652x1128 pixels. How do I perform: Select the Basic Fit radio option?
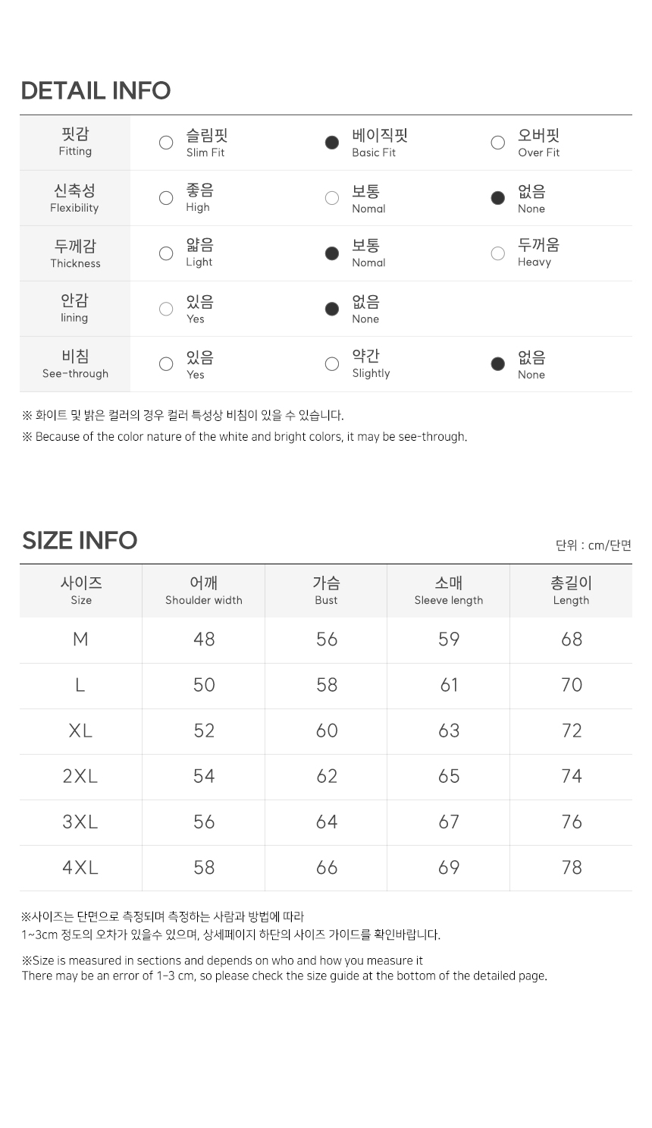point(332,143)
